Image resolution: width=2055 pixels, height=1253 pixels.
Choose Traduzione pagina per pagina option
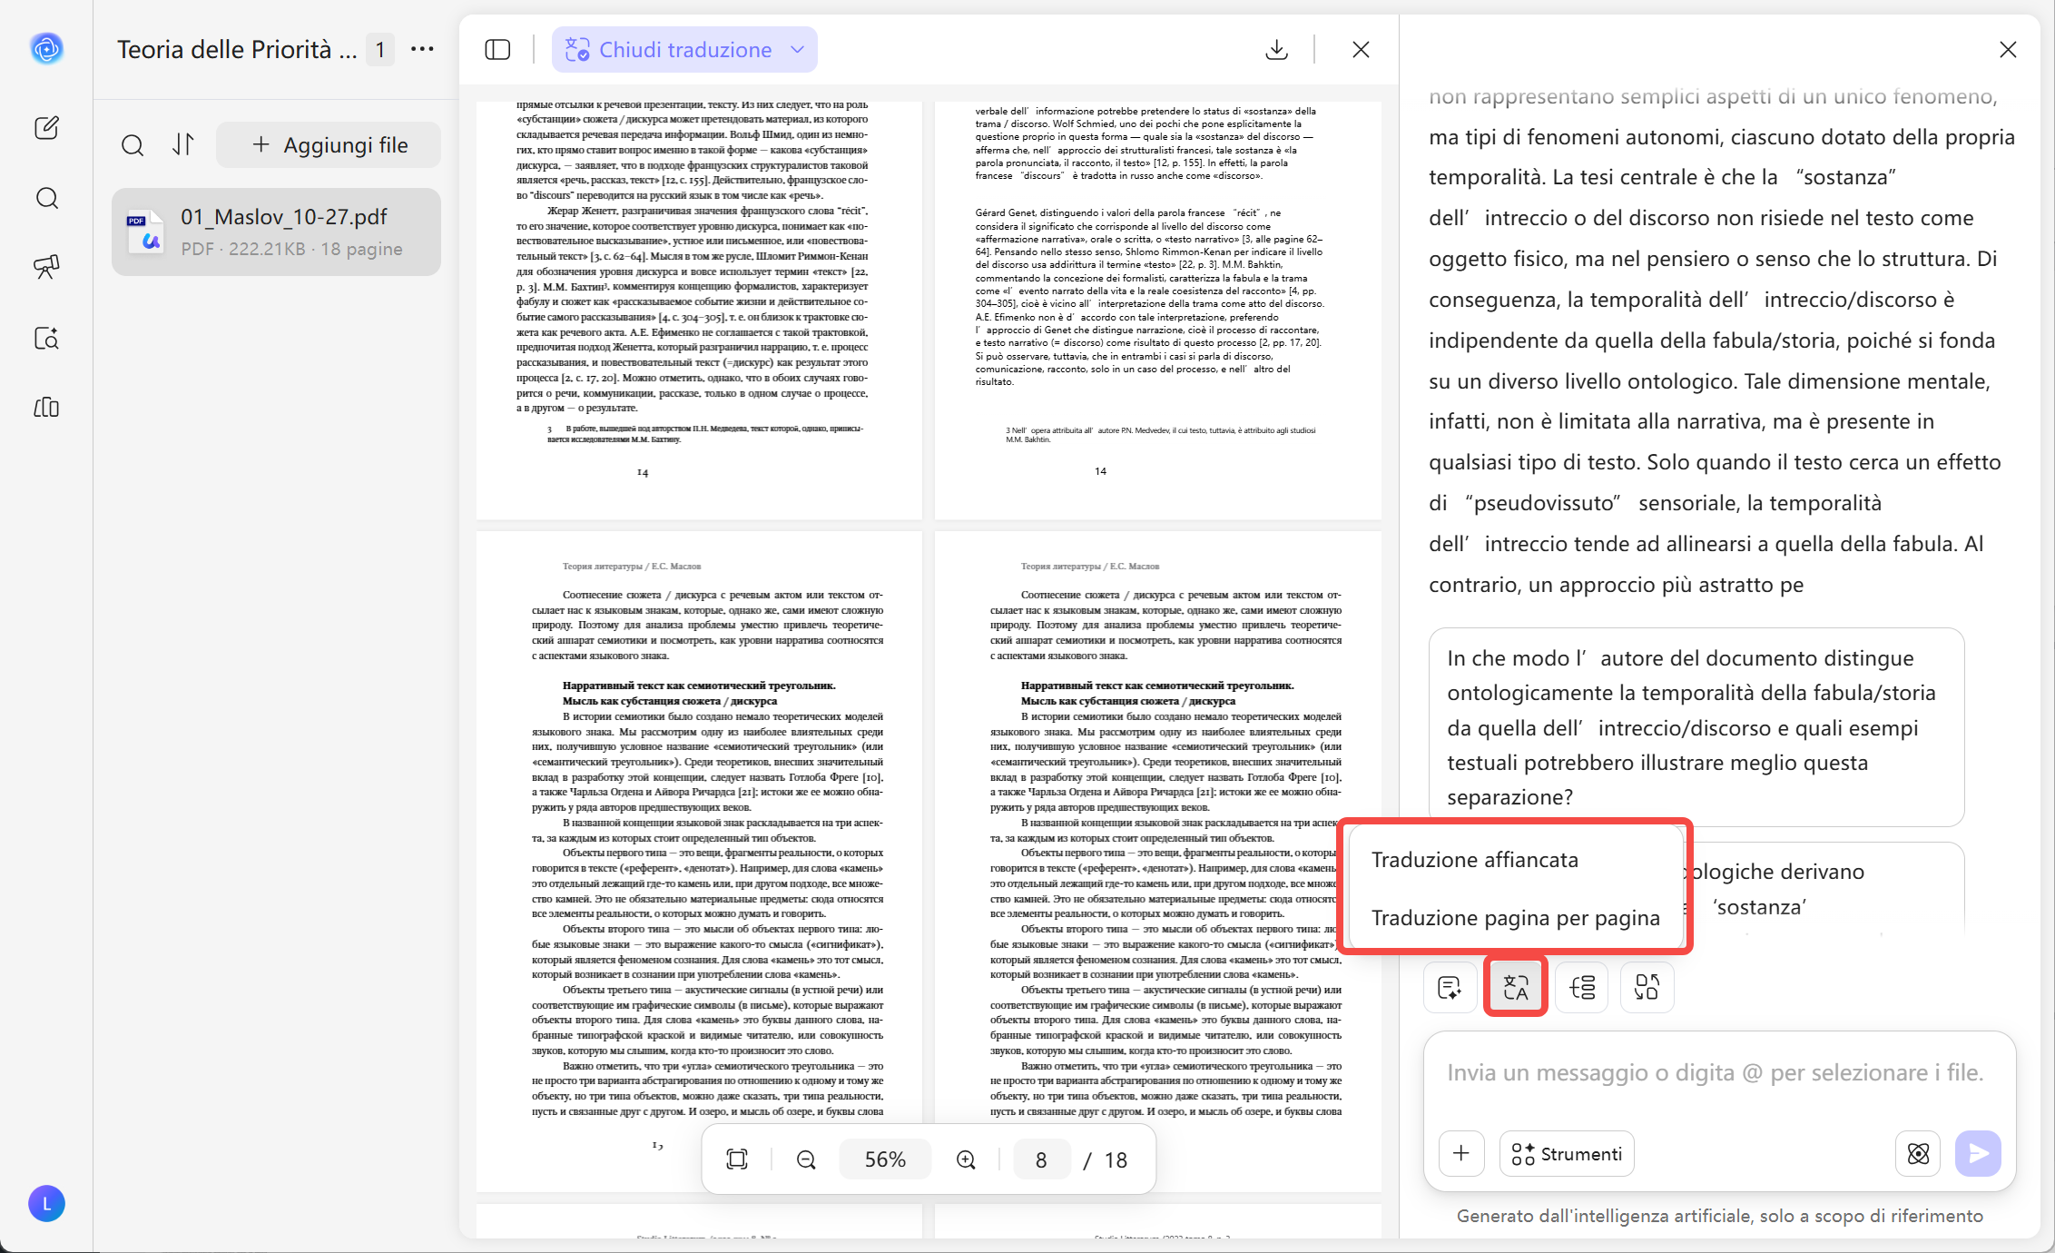[x=1514, y=918]
